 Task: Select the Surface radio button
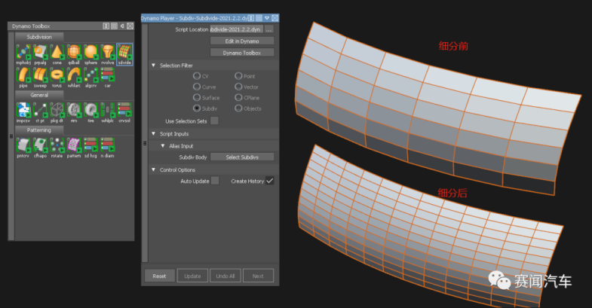pyautogui.click(x=197, y=97)
